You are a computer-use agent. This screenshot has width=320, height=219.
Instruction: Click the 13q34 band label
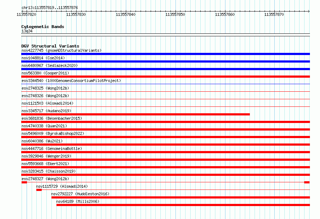[x=27, y=31]
